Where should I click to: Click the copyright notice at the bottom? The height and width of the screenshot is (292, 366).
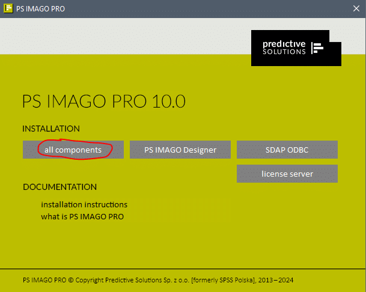[x=158, y=280]
